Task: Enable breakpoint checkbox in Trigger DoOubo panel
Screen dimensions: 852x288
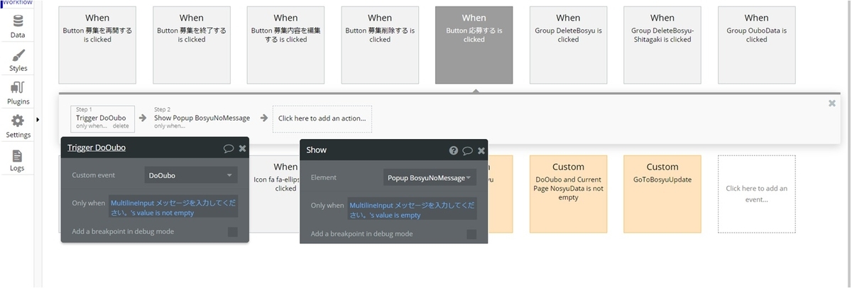Action: pyautogui.click(x=233, y=231)
